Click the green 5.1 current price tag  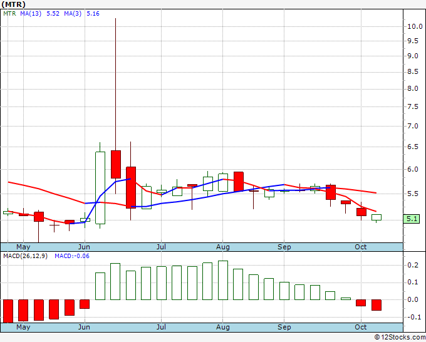coord(412,219)
